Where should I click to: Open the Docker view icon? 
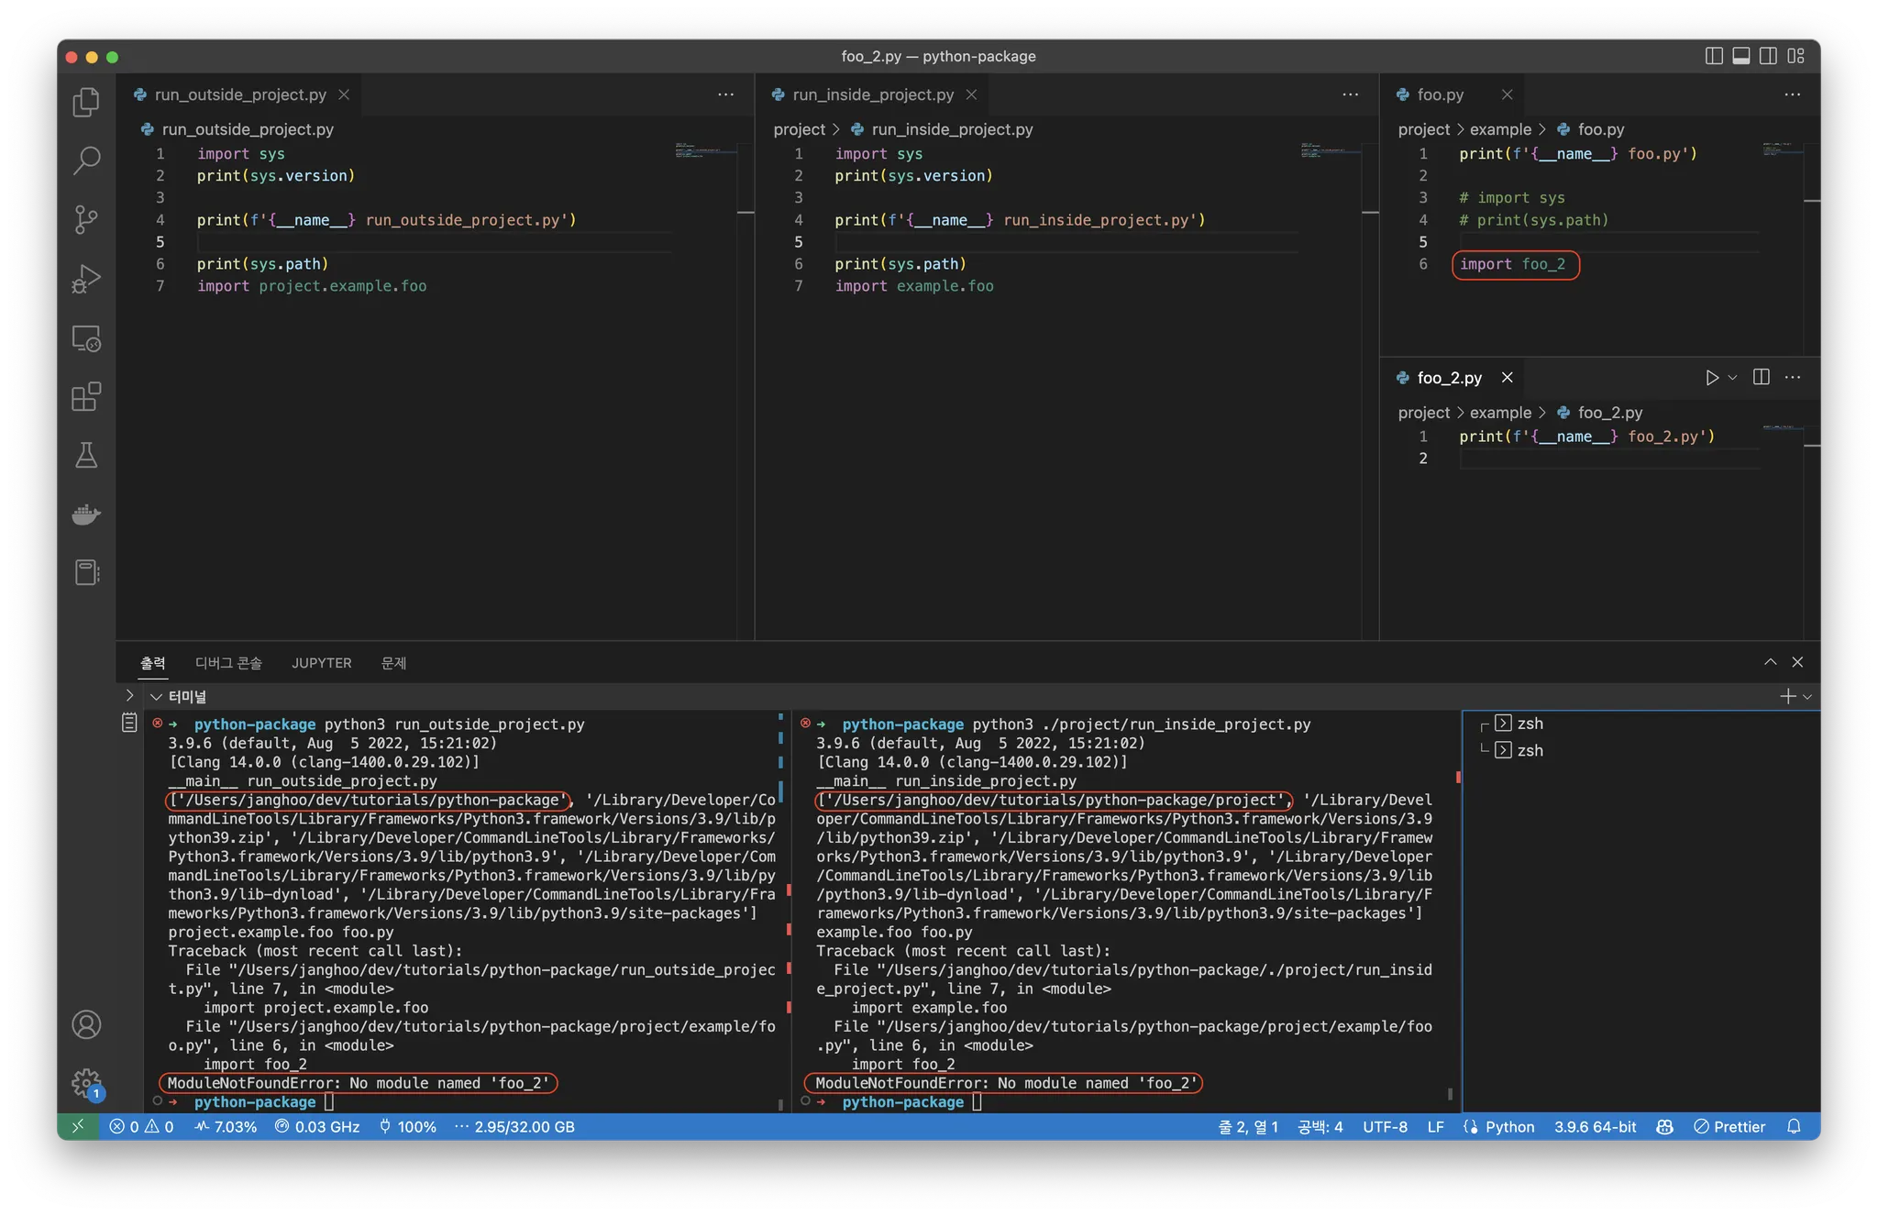[86, 514]
